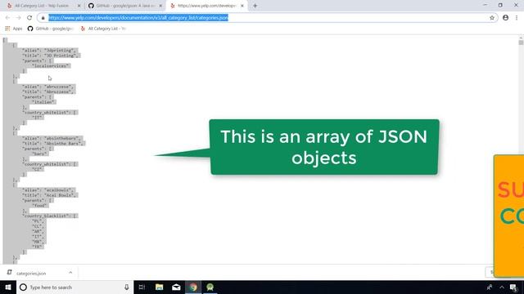The height and width of the screenshot is (294, 524).
Task: Open the Chrome profile account icon
Action: click(x=506, y=18)
